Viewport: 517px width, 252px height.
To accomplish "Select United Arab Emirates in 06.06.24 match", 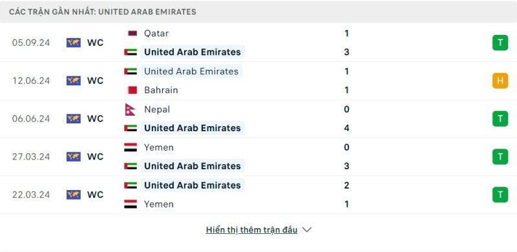I will 193,128.
